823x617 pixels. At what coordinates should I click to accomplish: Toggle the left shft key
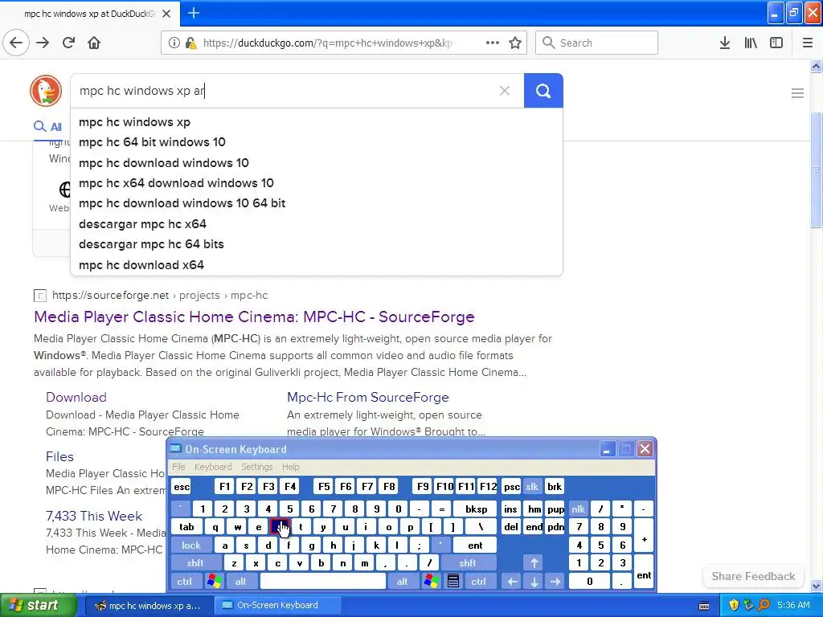pos(194,563)
